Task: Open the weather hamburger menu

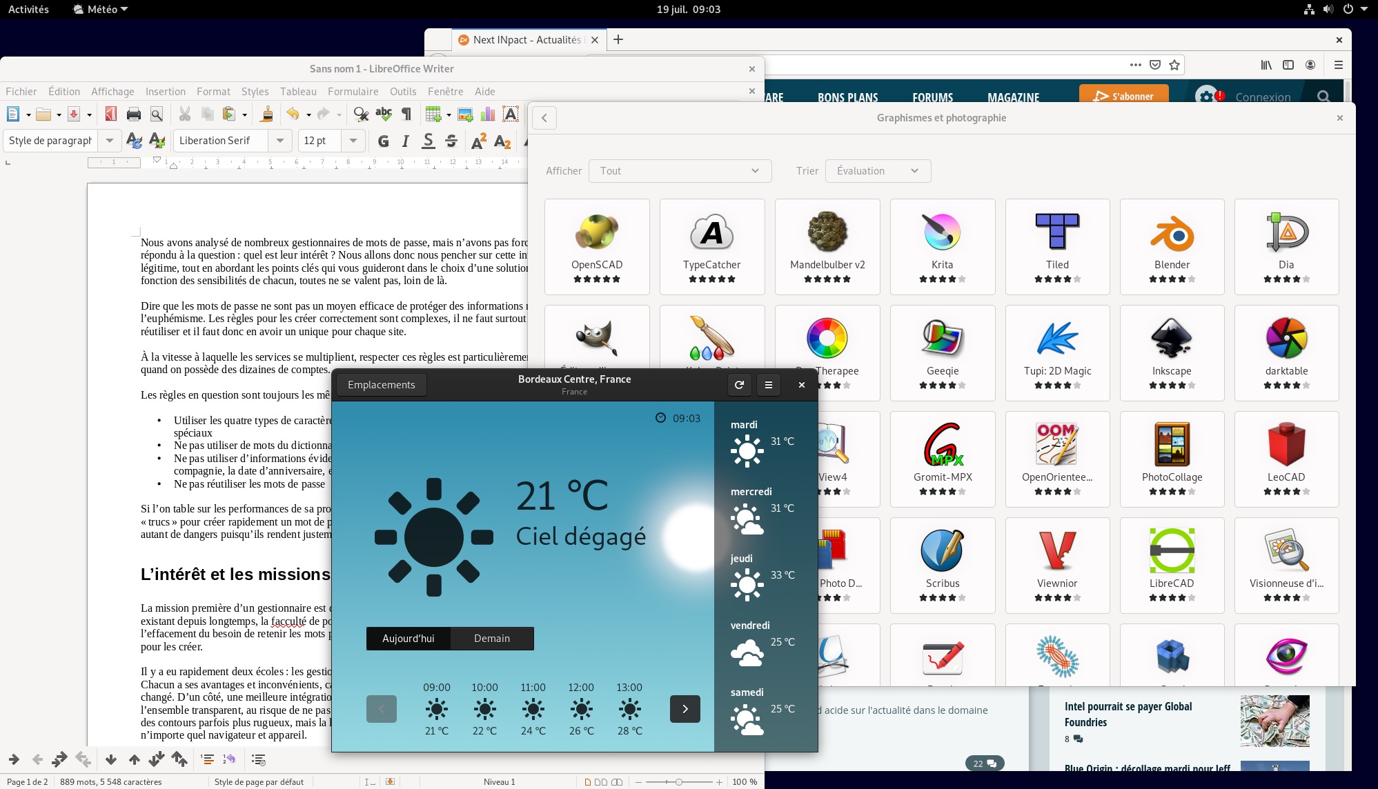Action: [769, 385]
